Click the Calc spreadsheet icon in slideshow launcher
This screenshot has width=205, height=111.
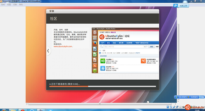click(x=95, y=54)
